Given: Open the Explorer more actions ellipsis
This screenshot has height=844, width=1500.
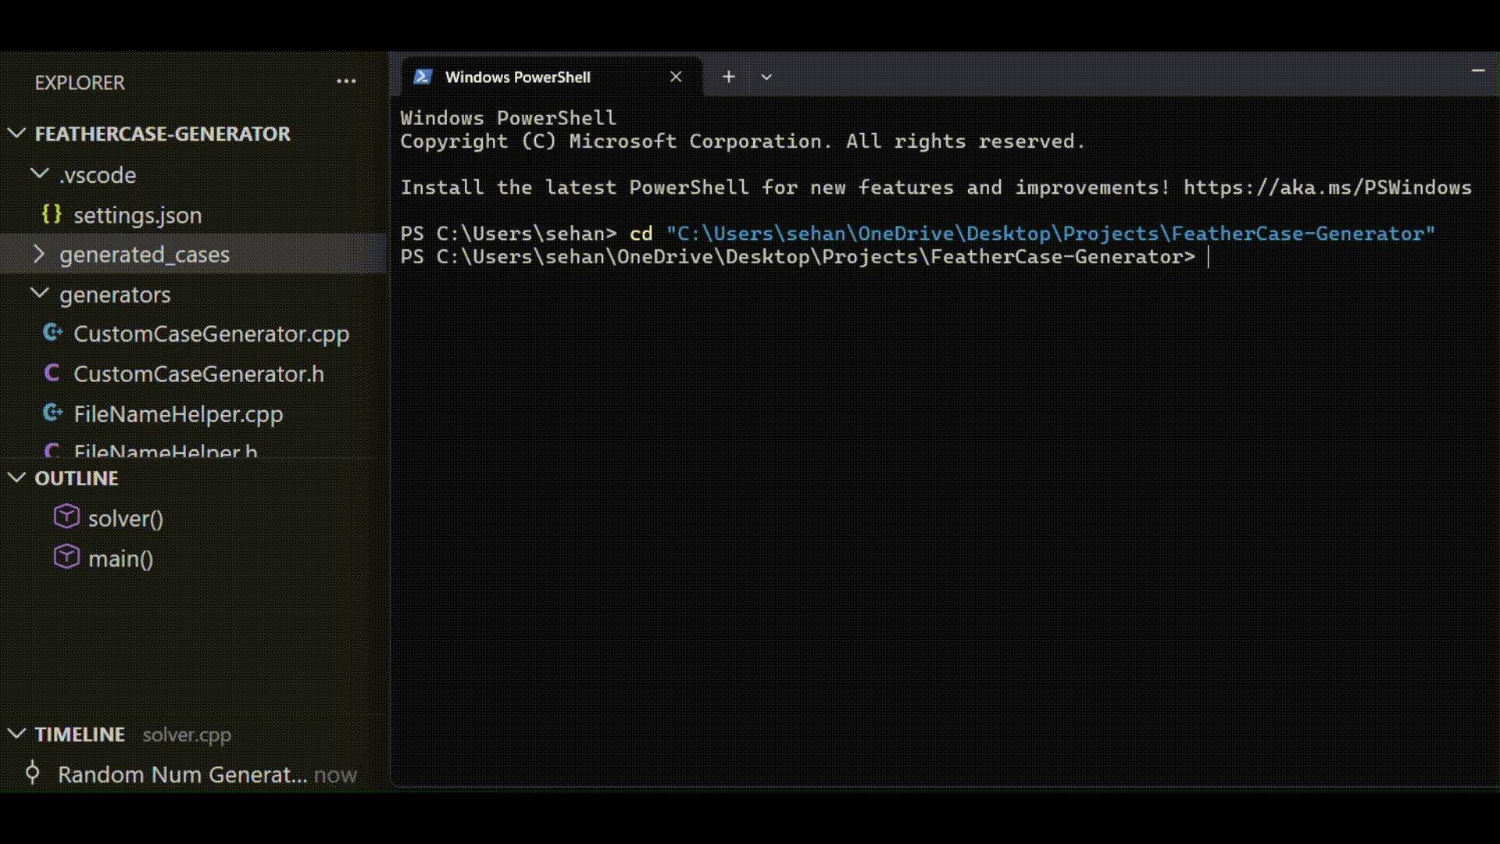Looking at the screenshot, I should point(346,81).
